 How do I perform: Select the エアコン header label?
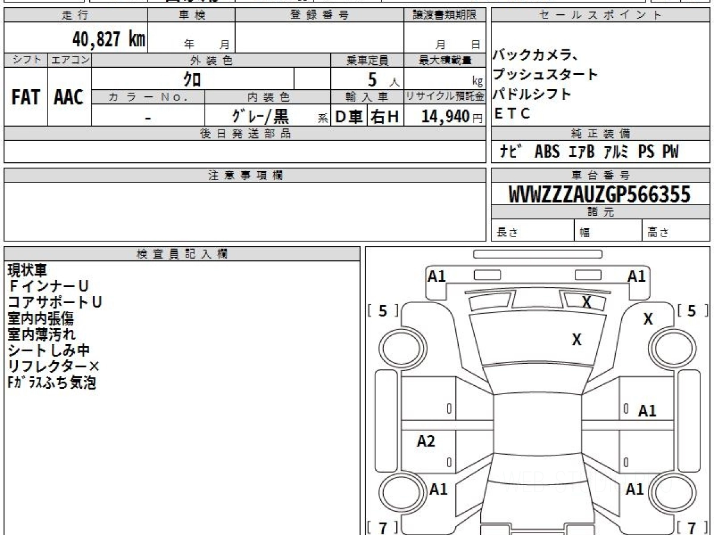[70, 60]
